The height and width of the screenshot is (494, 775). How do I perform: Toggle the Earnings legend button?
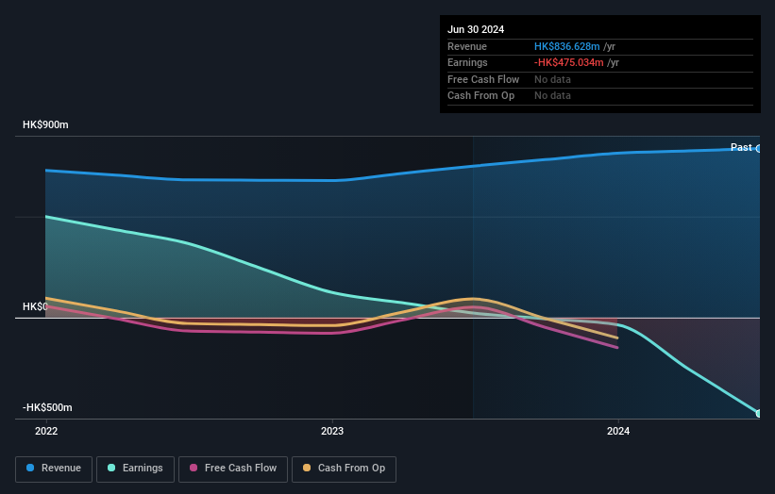(135, 469)
